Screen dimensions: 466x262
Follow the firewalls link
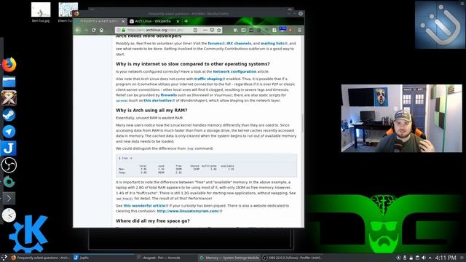click(168, 95)
